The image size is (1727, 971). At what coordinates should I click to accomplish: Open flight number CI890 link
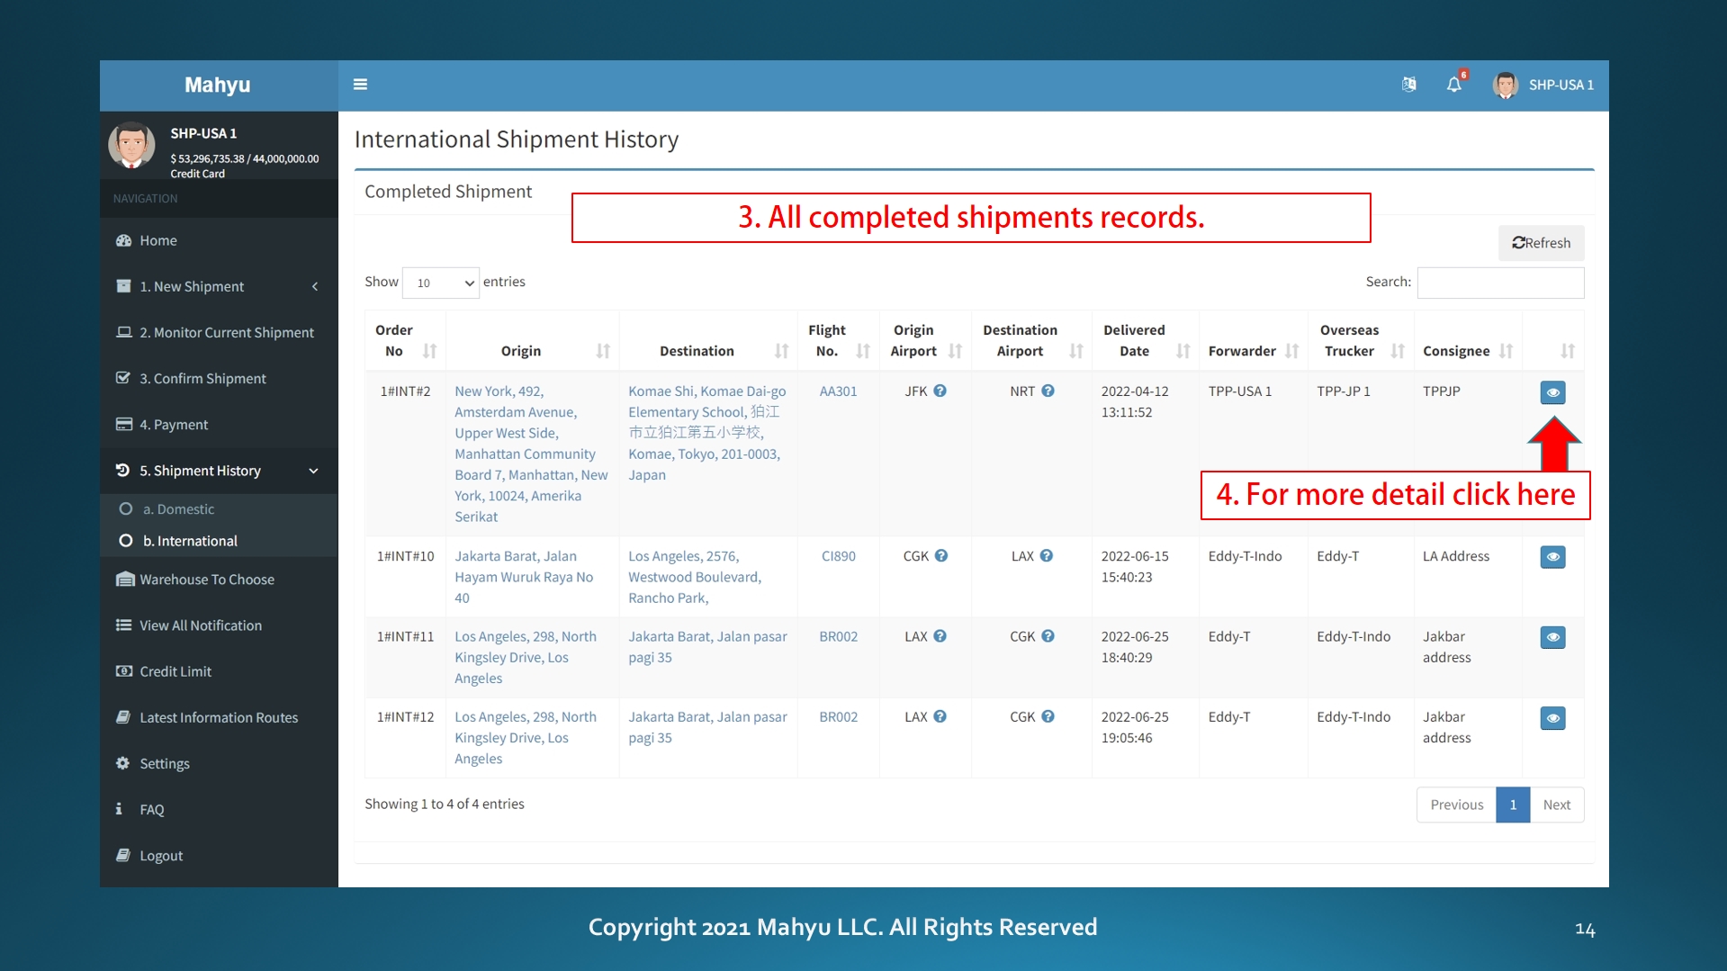click(x=838, y=556)
